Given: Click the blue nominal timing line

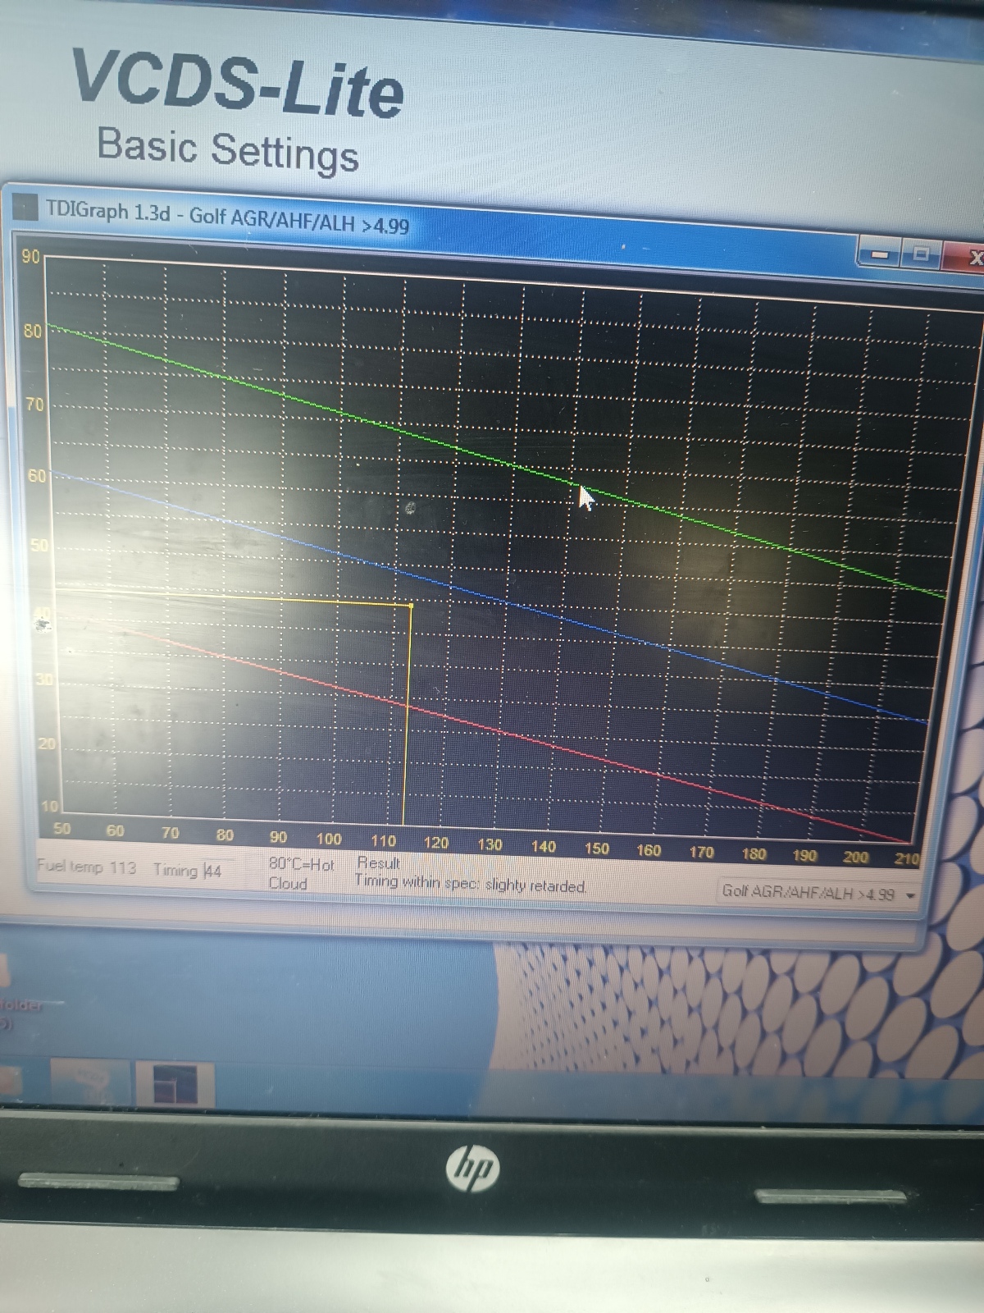Looking at the screenshot, I should tap(508, 603).
